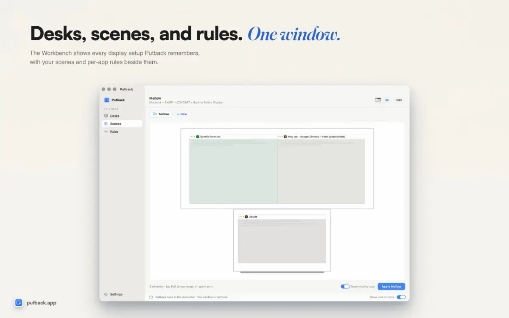Click the Mellow scene title heading
The width and height of the screenshot is (509, 318).
(x=155, y=98)
